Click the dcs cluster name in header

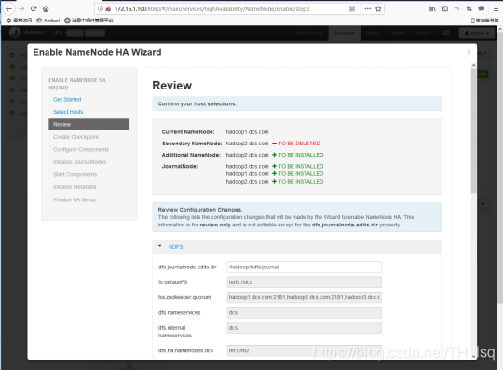tap(58, 33)
